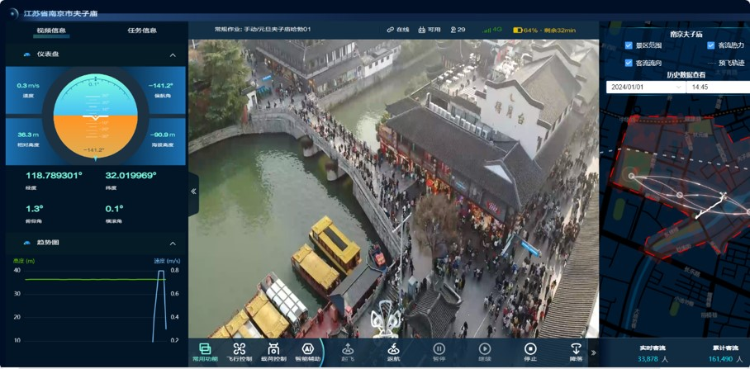
Task: Click the 14:45 time input field
Action: 717,87
